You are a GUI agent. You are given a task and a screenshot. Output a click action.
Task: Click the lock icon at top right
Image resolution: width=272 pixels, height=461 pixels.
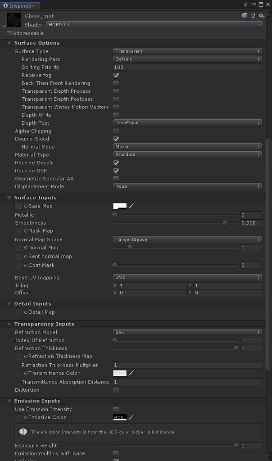246,4
